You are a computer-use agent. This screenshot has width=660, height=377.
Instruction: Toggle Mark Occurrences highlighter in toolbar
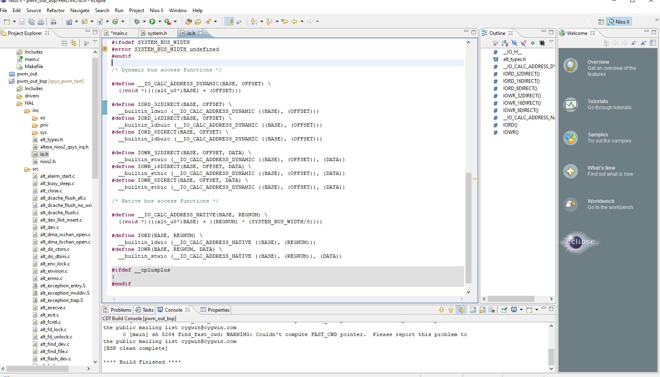click(x=229, y=22)
